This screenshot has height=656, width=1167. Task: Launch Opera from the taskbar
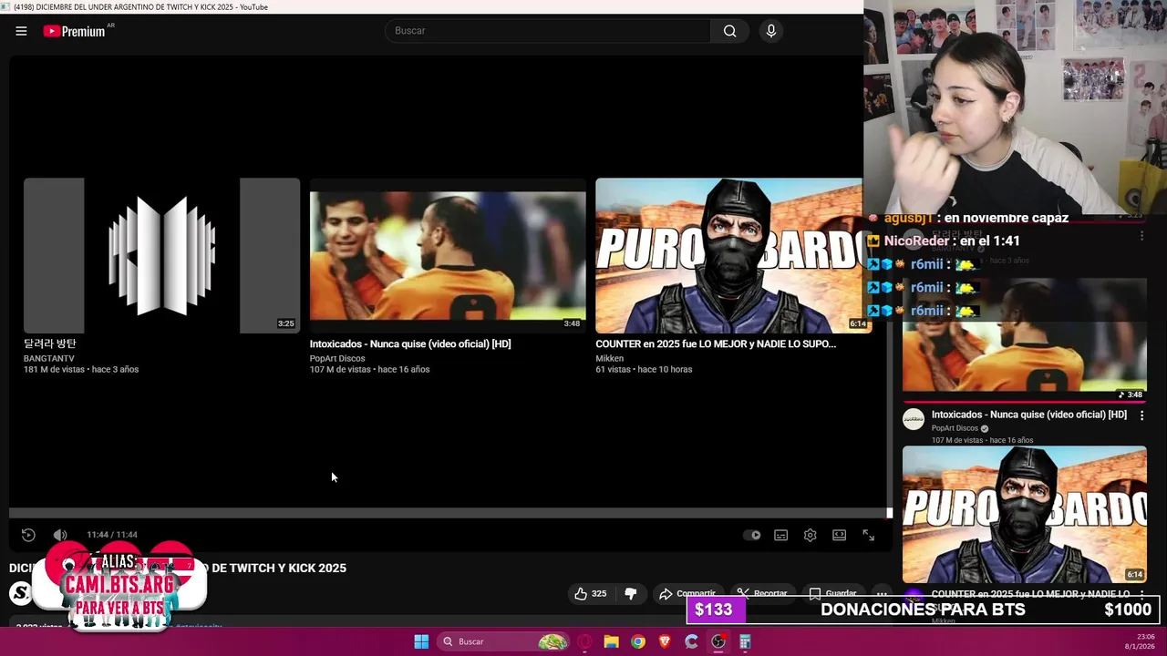pyautogui.click(x=584, y=641)
